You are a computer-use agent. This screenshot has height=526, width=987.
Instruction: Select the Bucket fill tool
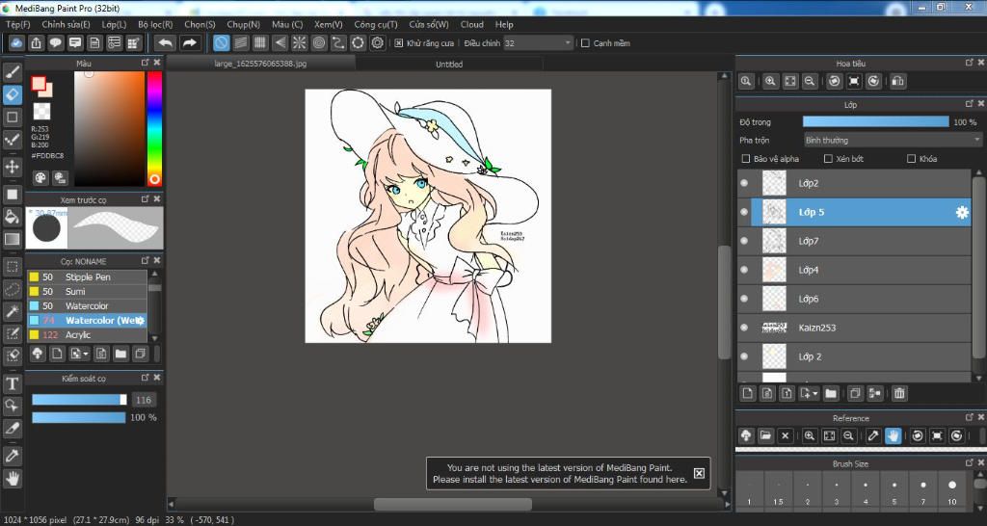(12, 217)
